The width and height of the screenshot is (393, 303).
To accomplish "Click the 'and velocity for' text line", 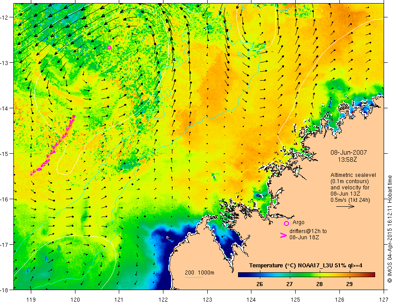I will 350,188.
